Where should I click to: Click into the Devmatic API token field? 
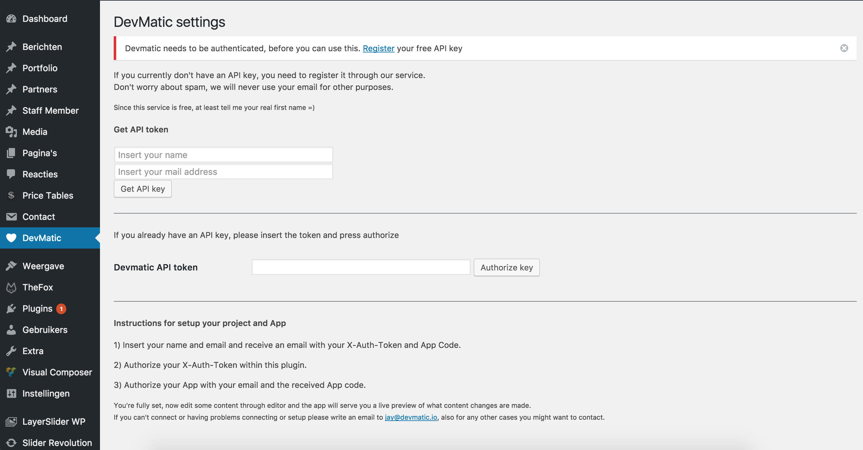[361, 267]
